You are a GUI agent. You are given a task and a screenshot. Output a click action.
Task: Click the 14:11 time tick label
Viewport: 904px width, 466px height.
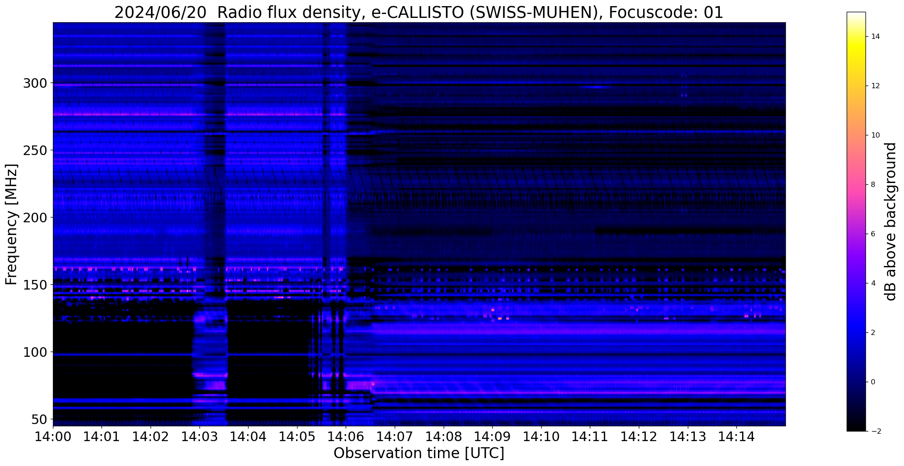click(x=590, y=436)
